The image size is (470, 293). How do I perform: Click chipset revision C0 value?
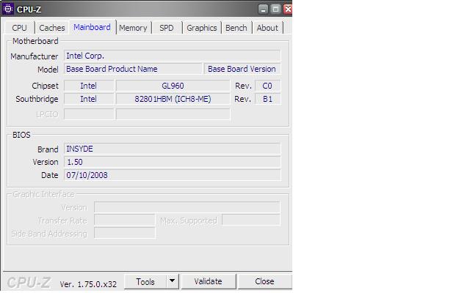(x=267, y=86)
